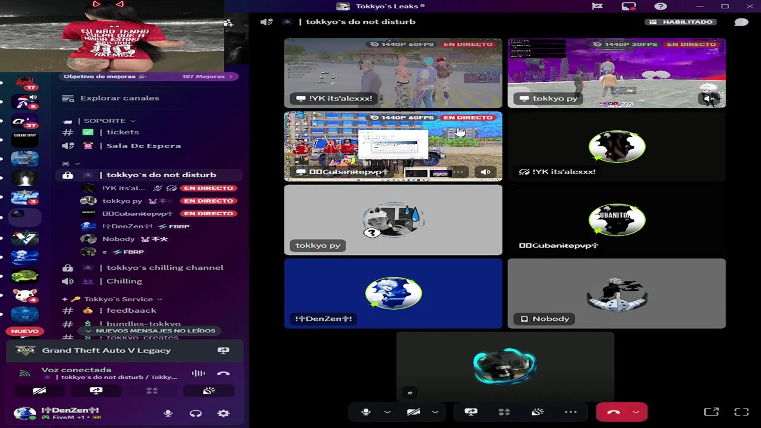Open soundboard in voice connected panel
Screen dimensions: 761x428
tap(209, 391)
